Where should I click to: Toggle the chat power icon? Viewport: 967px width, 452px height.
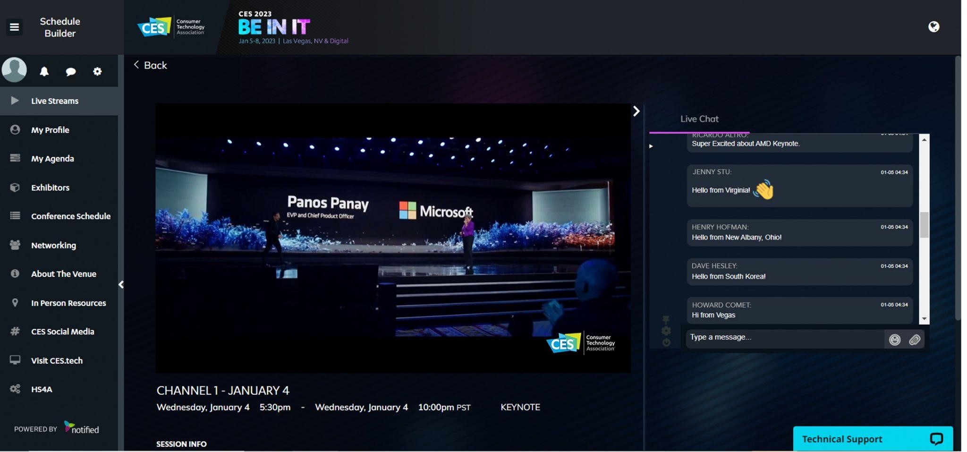pos(666,342)
